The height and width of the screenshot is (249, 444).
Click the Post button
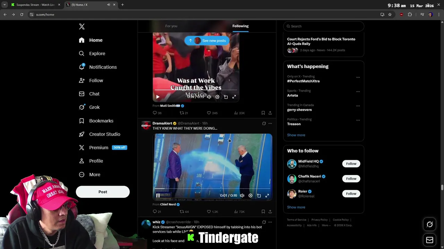click(103, 192)
